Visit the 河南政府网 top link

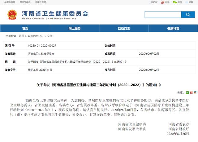40,2
